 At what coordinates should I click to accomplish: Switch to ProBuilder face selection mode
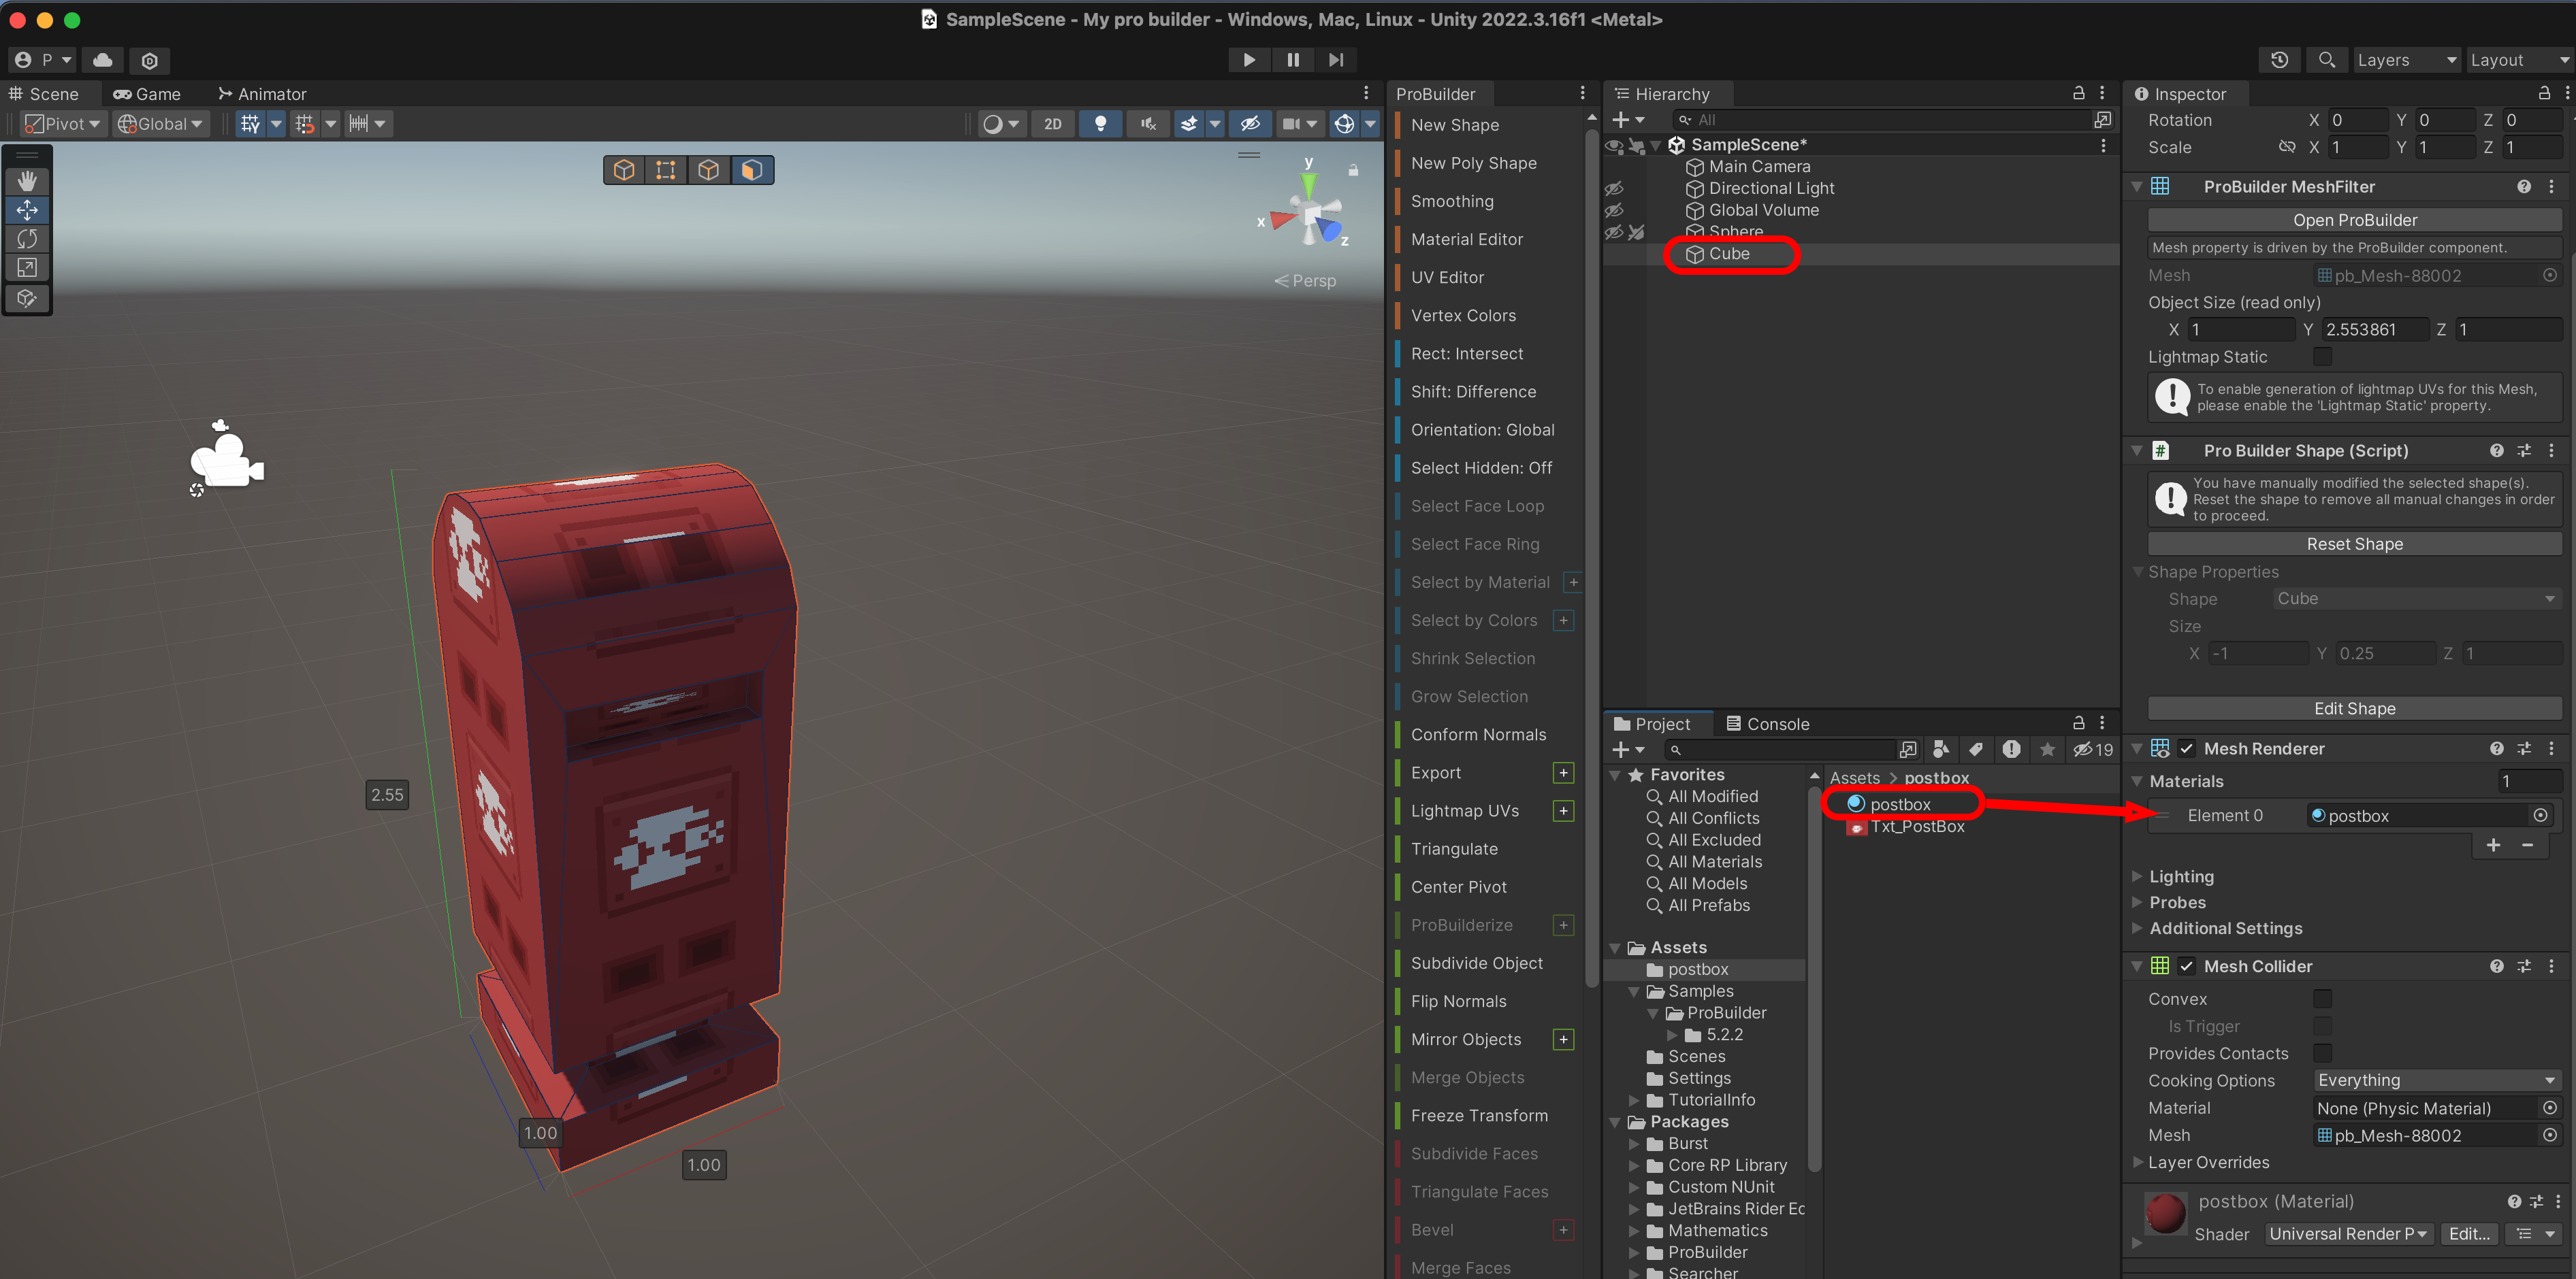click(751, 170)
